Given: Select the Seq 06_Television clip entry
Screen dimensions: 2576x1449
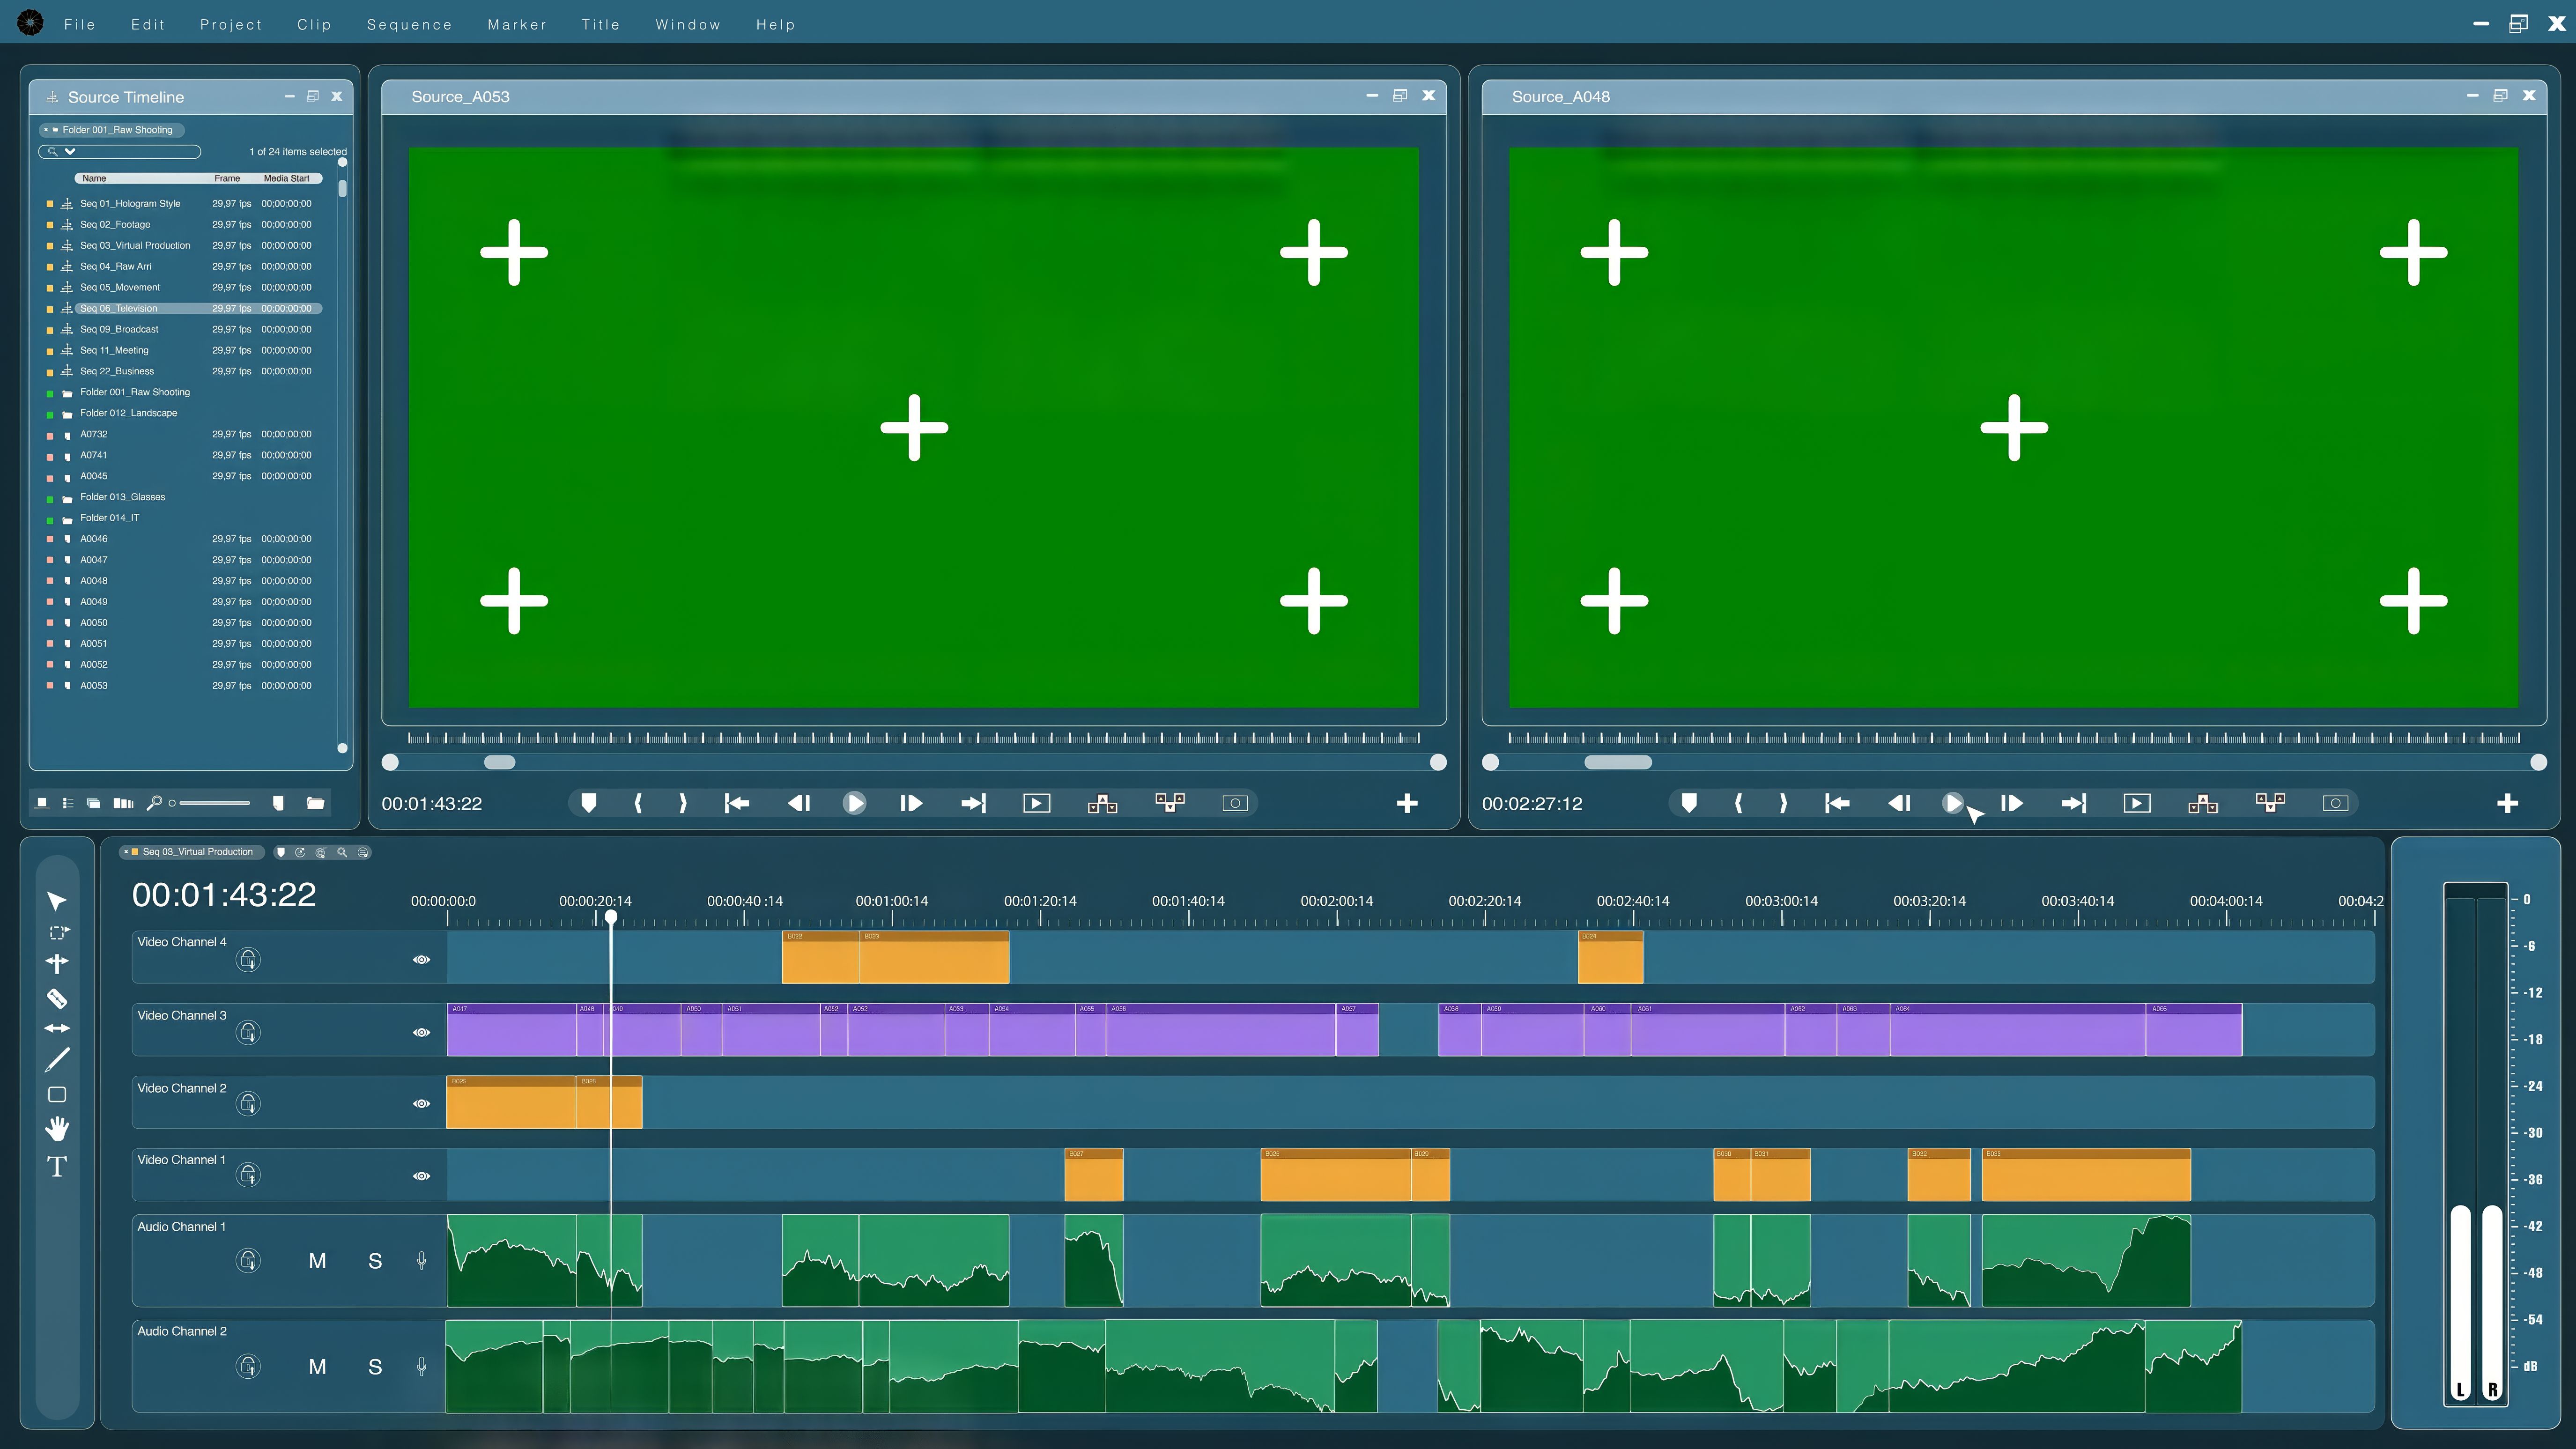Looking at the screenshot, I should coord(120,308).
